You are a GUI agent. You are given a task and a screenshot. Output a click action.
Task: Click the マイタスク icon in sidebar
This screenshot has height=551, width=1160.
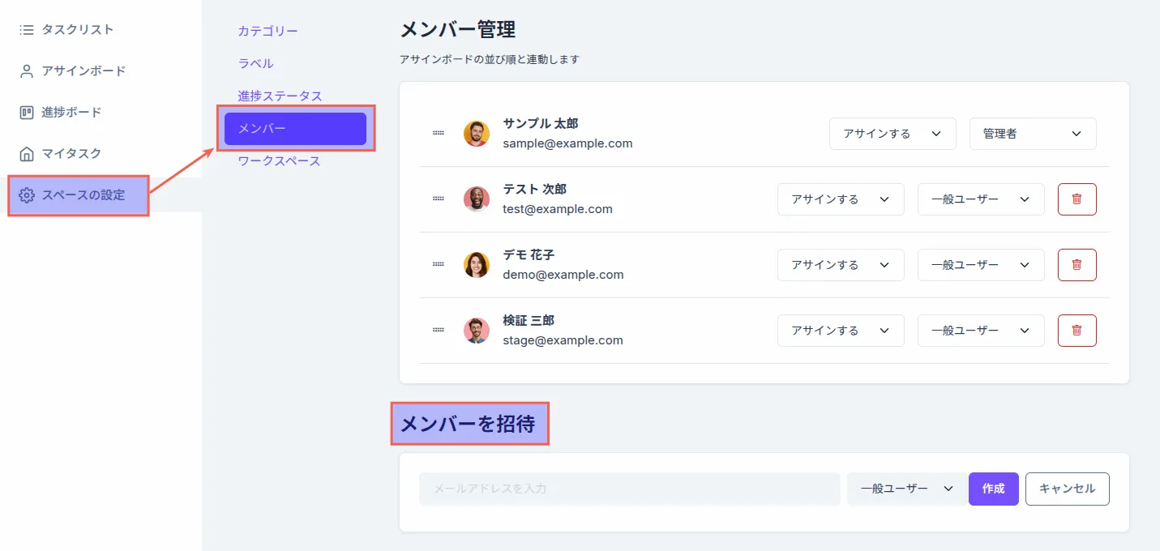(x=26, y=153)
